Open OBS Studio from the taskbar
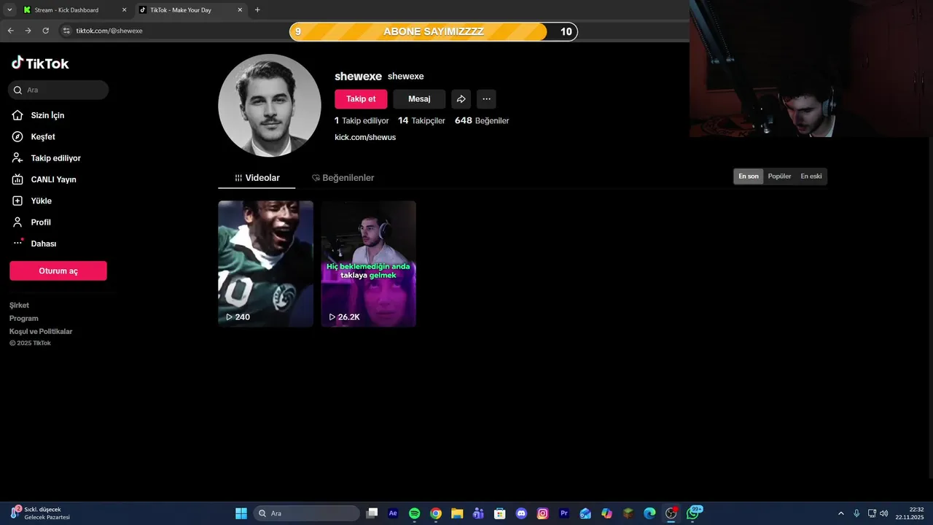This screenshot has width=933, height=525. click(671, 513)
